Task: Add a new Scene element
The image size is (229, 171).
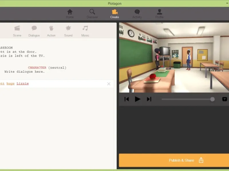Action: [17, 31]
